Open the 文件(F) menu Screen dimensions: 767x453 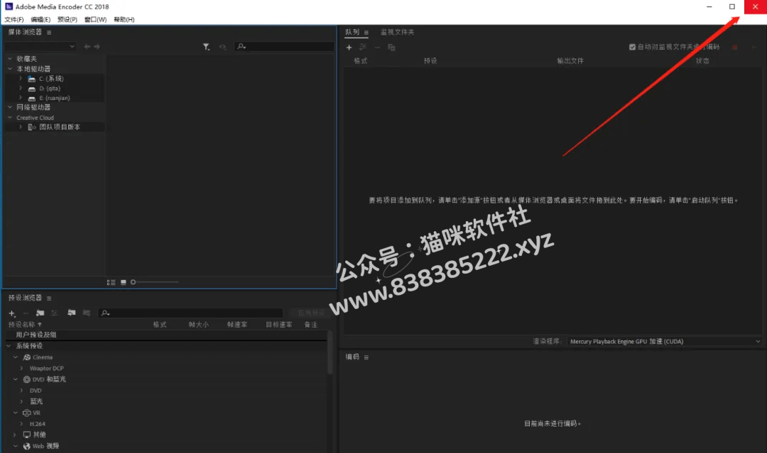tap(14, 20)
